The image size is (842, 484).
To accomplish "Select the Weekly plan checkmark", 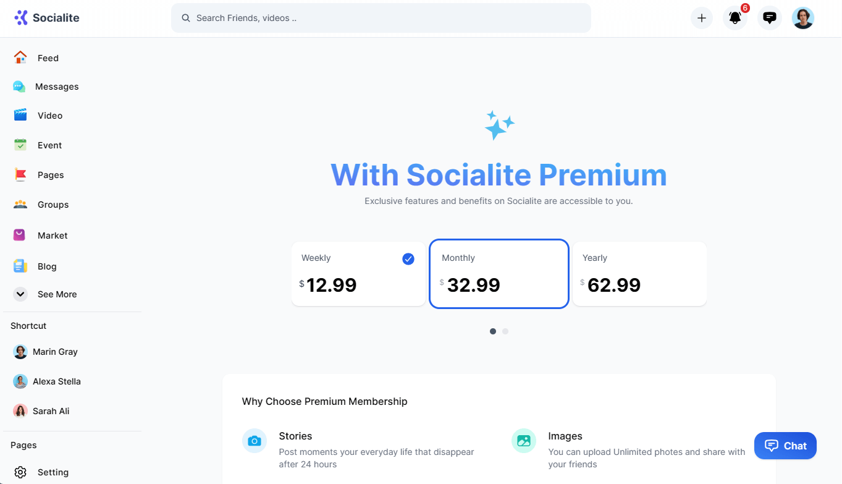I will tap(408, 259).
